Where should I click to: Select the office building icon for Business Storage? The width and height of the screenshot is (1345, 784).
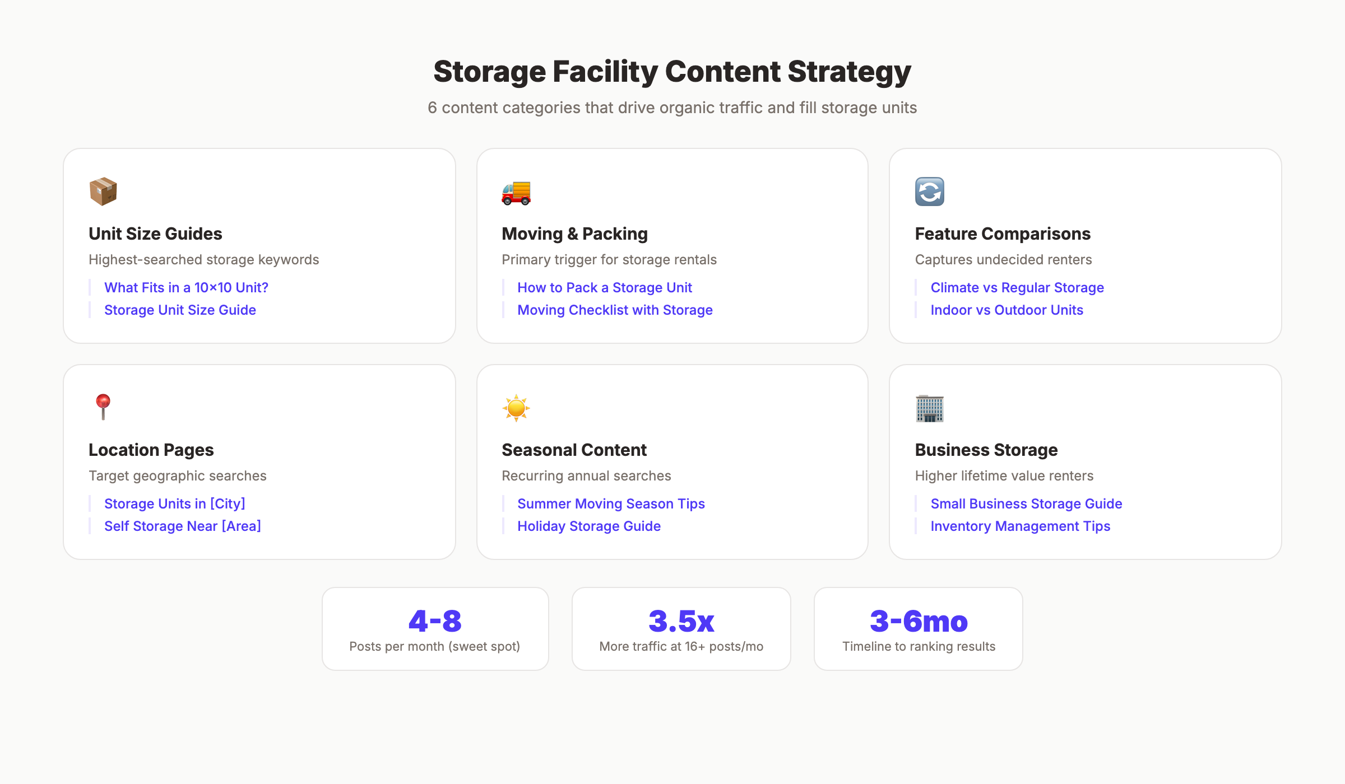click(930, 408)
